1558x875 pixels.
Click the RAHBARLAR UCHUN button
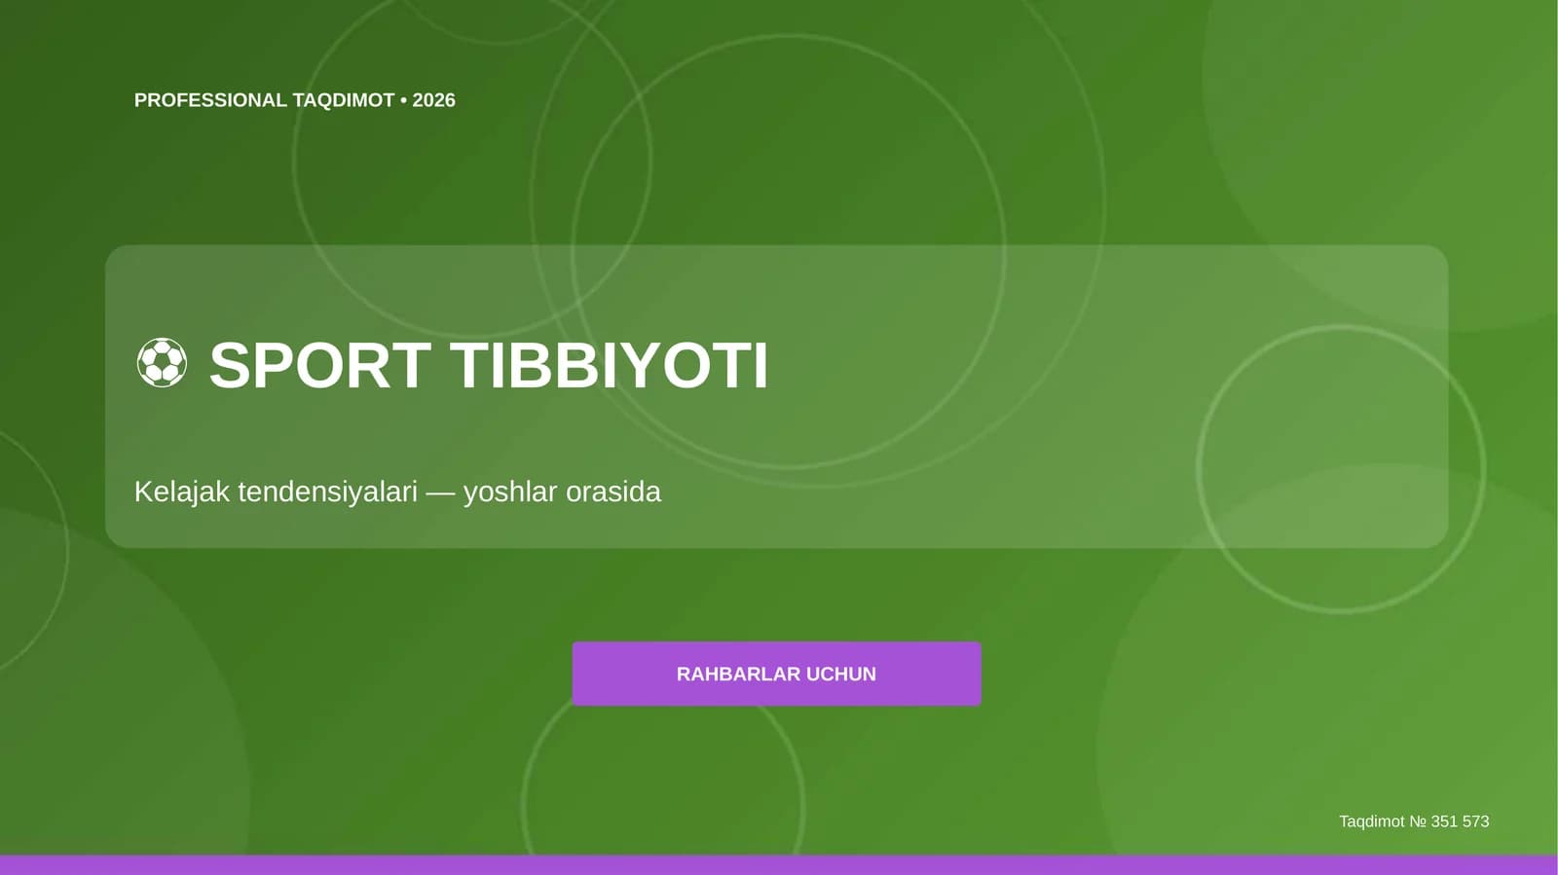coord(776,674)
